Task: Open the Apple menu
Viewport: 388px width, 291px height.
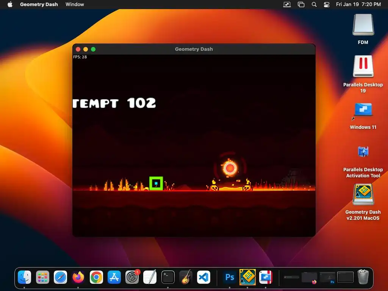Action: pyautogui.click(x=10, y=4)
